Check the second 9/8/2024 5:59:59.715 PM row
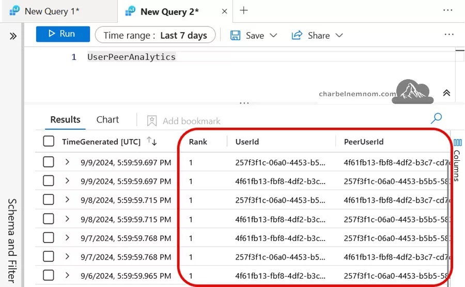This screenshot has width=465, height=287. 49,219
